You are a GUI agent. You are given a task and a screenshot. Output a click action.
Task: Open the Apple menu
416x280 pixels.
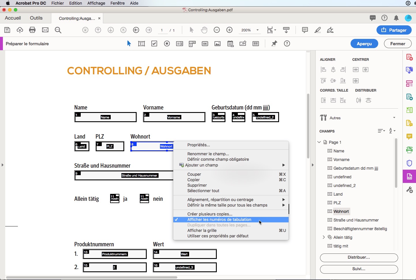click(8, 3)
